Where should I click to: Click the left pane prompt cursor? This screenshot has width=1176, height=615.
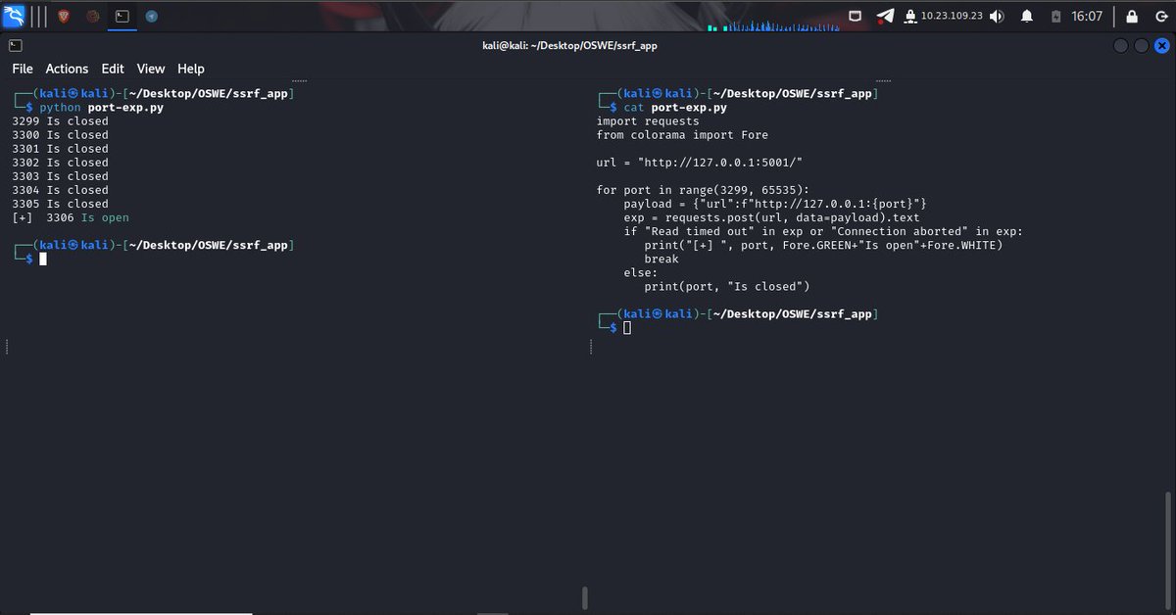43,259
